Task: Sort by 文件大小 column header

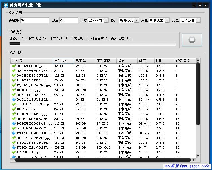Action: tap(63, 61)
